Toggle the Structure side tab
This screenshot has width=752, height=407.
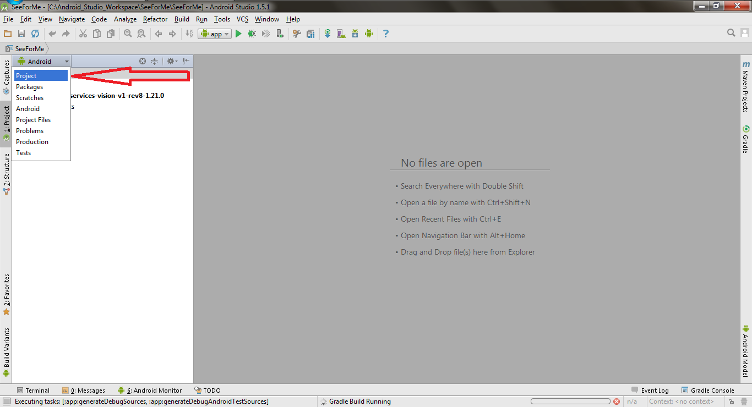(x=6, y=174)
